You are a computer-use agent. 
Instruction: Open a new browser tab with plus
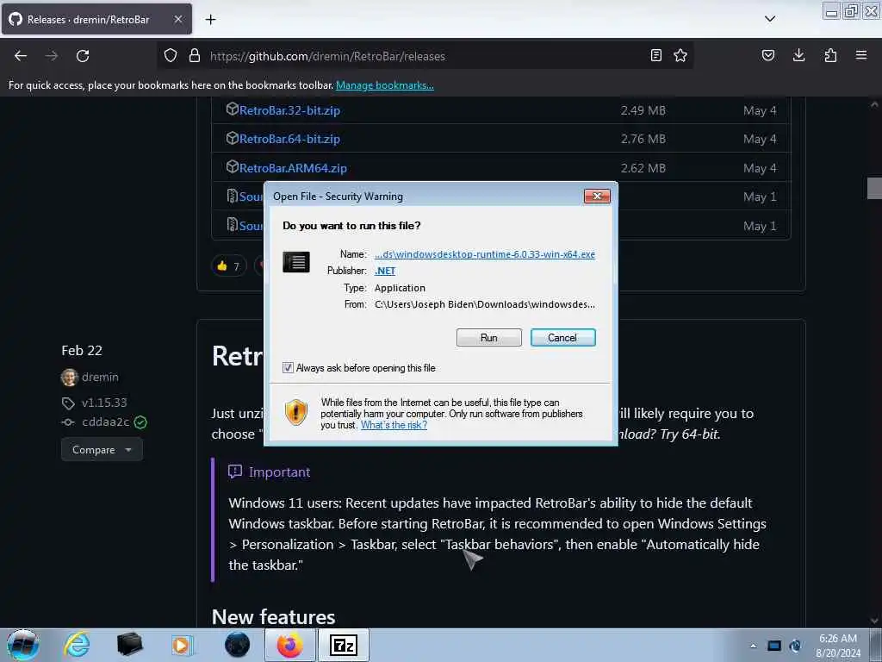(x=210, y=20)
